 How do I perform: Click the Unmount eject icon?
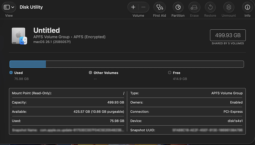coord(229,7)
